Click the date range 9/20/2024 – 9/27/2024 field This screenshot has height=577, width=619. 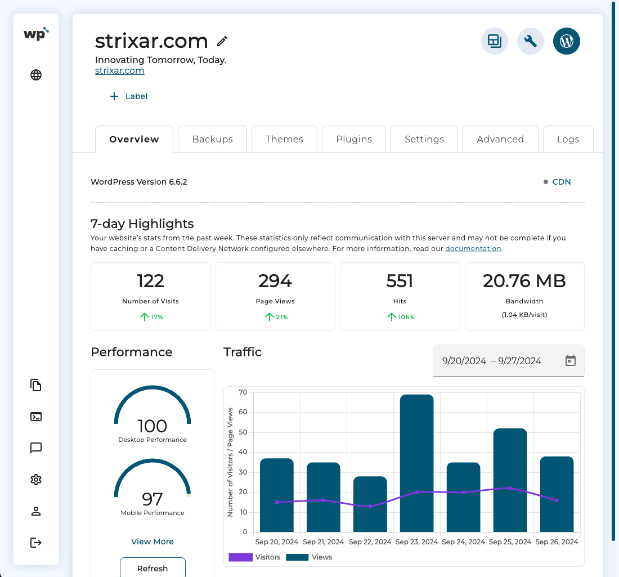tap(509, 361)
